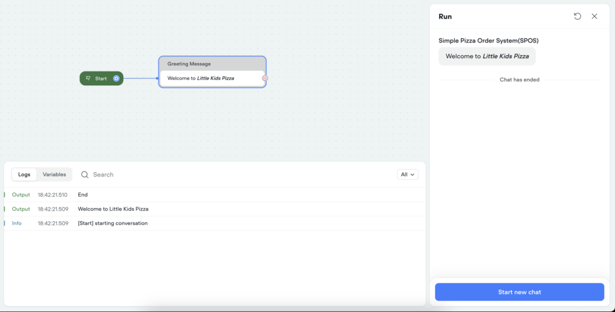
Task: Select the [Start] starting conversation log entry
Action: 214,223
